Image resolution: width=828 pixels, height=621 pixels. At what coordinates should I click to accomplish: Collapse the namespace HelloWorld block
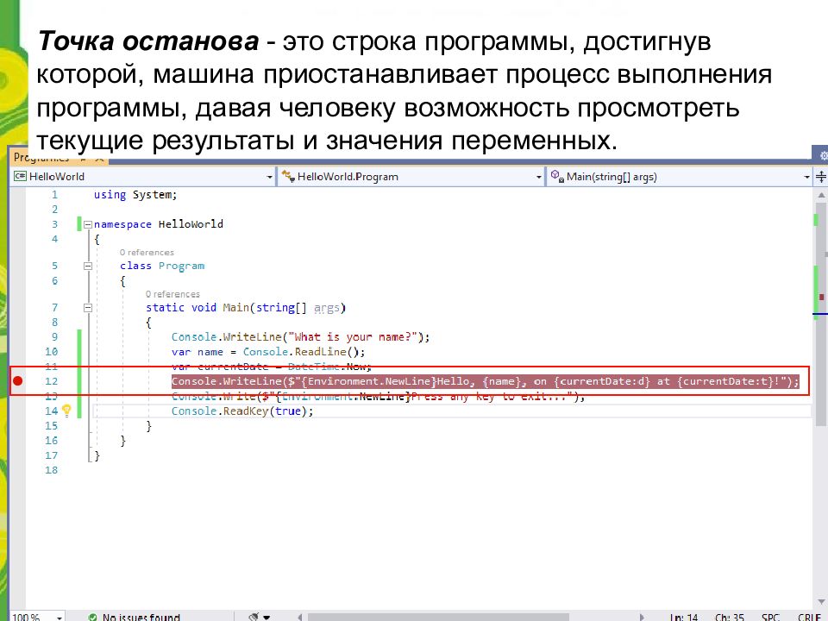pyautogui.click(x=87, y=224)
